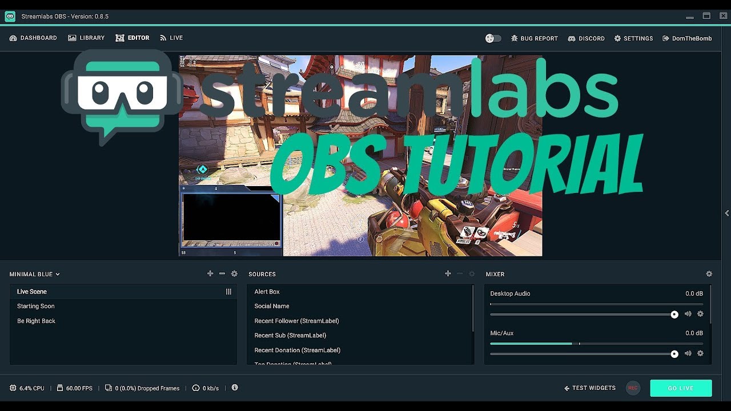The height and width of the screenshot is (411, 731).
Task: Open the Live tab
Action: (171, 38)
